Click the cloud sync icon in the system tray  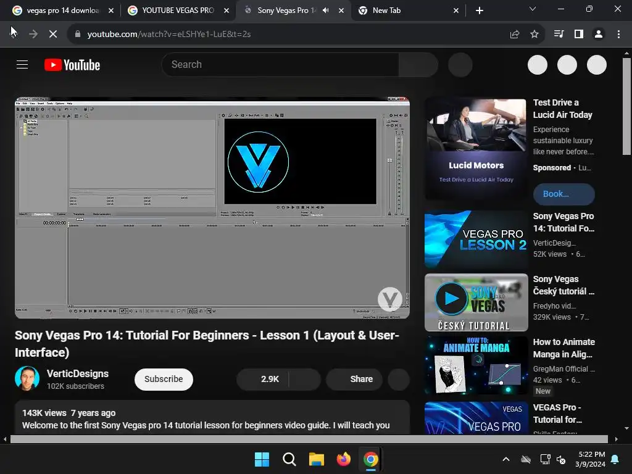tap(526, 459)
